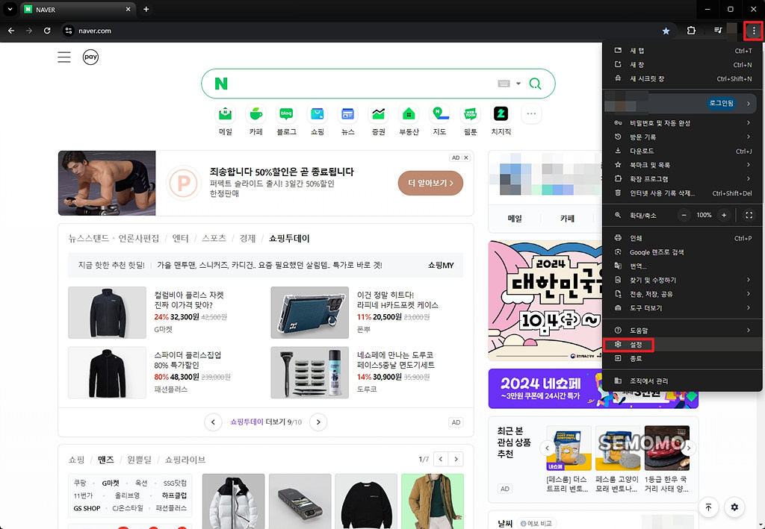The height and width of the screenshot is (529, 765).
Task: Open the 블로그 shortcut icon
Action: click(x=286, y=114)
